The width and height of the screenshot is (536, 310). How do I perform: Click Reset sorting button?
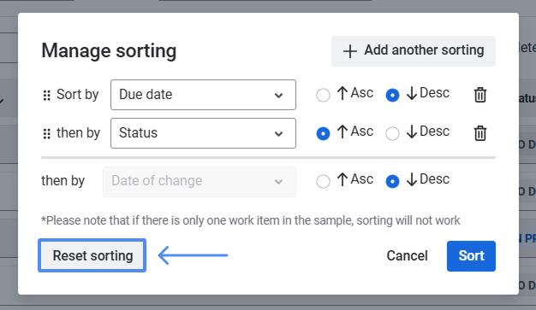coord(92,255)
